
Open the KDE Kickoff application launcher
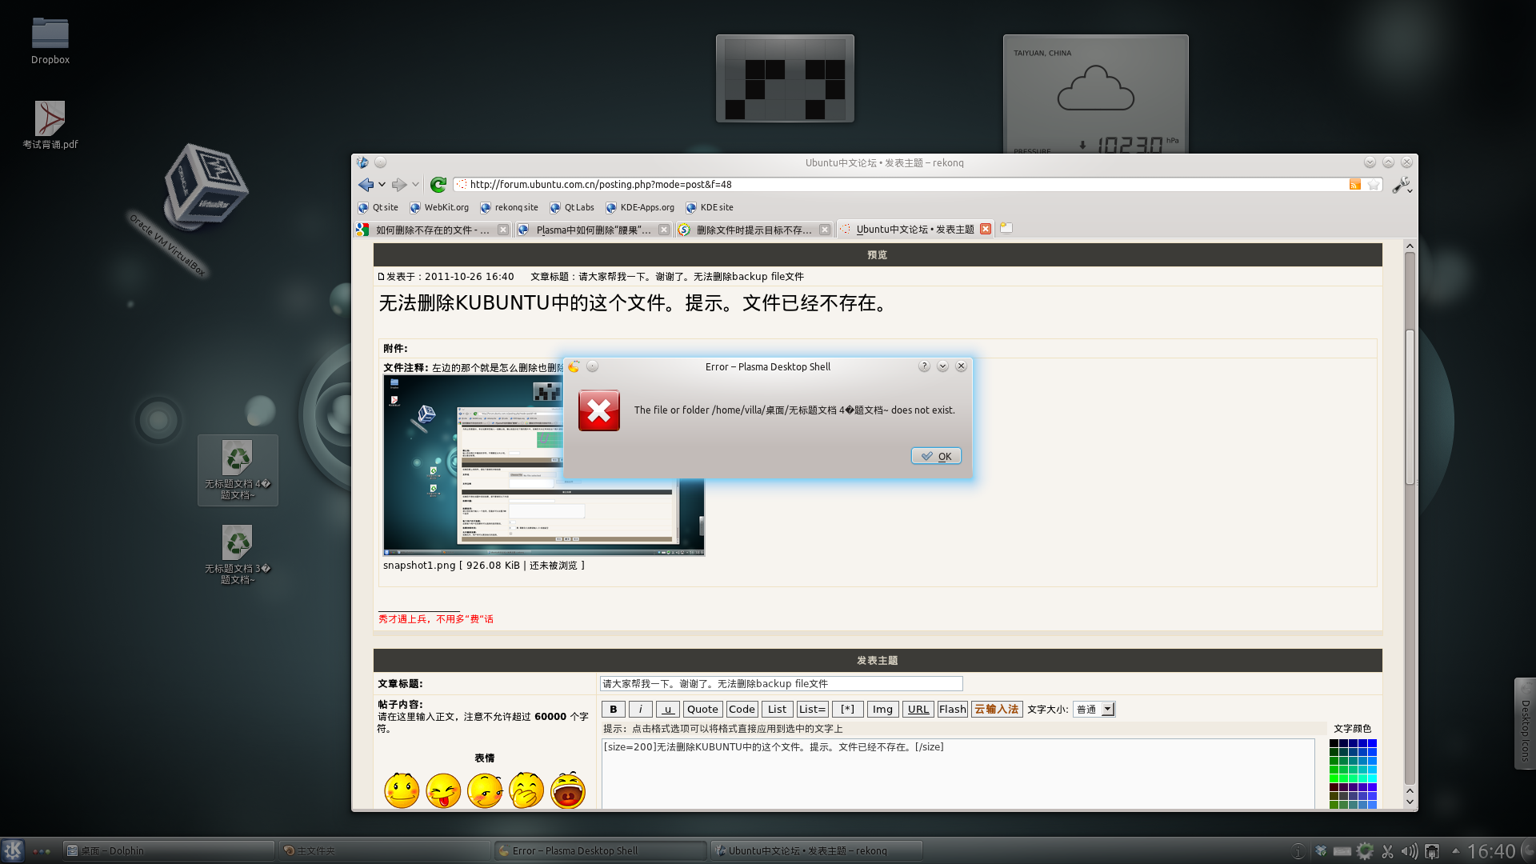pyautogui.click(x=13, y=850)
